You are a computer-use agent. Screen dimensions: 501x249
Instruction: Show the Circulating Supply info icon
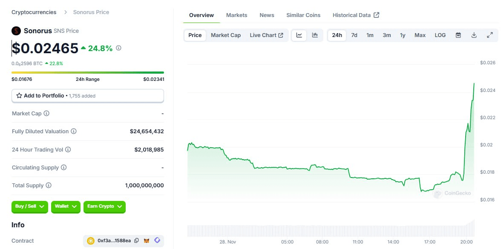click(x=63, y=167)
